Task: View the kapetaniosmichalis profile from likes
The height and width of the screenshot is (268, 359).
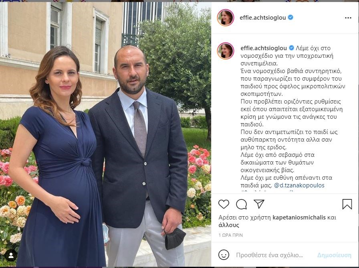Action: click(299, 217)
